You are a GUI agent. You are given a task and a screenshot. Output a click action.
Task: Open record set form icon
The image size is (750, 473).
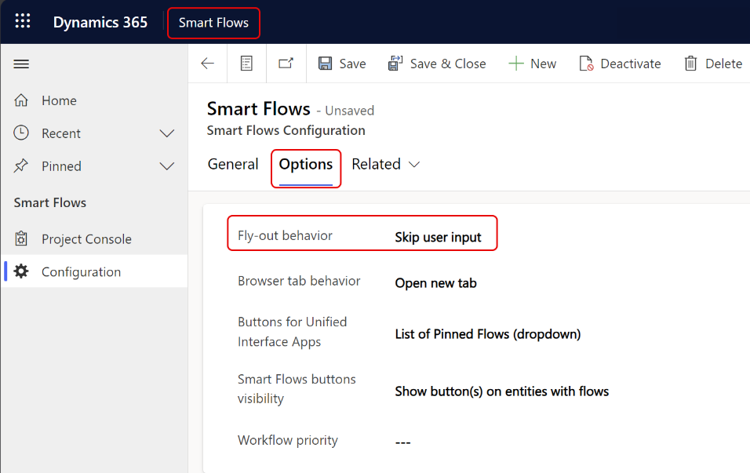(x=246, y=64)
